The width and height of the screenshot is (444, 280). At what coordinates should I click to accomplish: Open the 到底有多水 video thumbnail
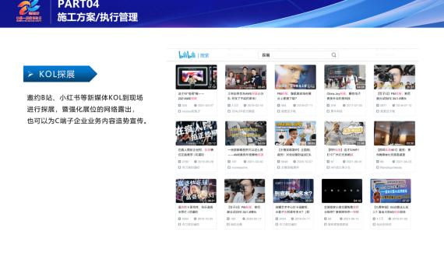point(294,191)
